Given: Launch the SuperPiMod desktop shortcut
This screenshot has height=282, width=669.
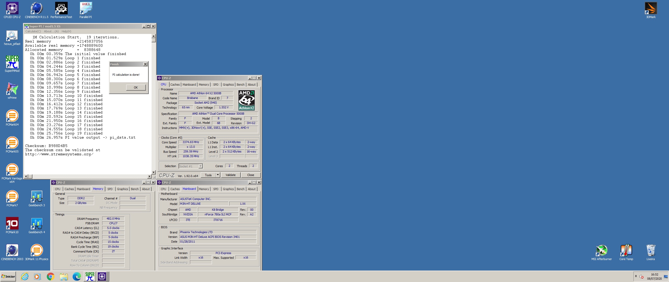Looking at the screenshot, I should [12, 64].
